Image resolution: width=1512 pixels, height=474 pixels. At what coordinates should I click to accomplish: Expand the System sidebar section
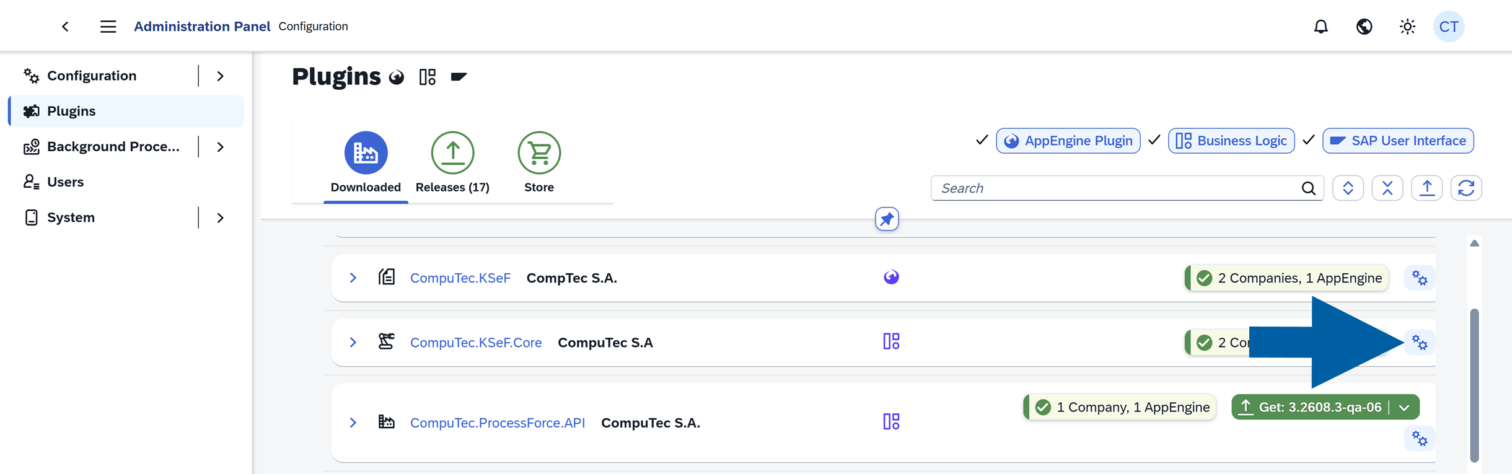[221, 218]
